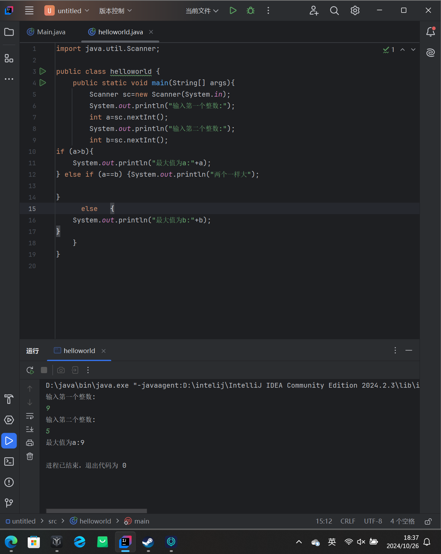Open Search Everywhere magnifier
The height and width of the screenshot is (554, 441).
[x=334, y=10]
